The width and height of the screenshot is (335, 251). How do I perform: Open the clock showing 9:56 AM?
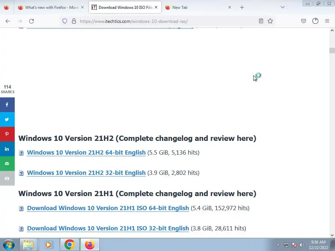pyautogui.click(x=318, y=245)
